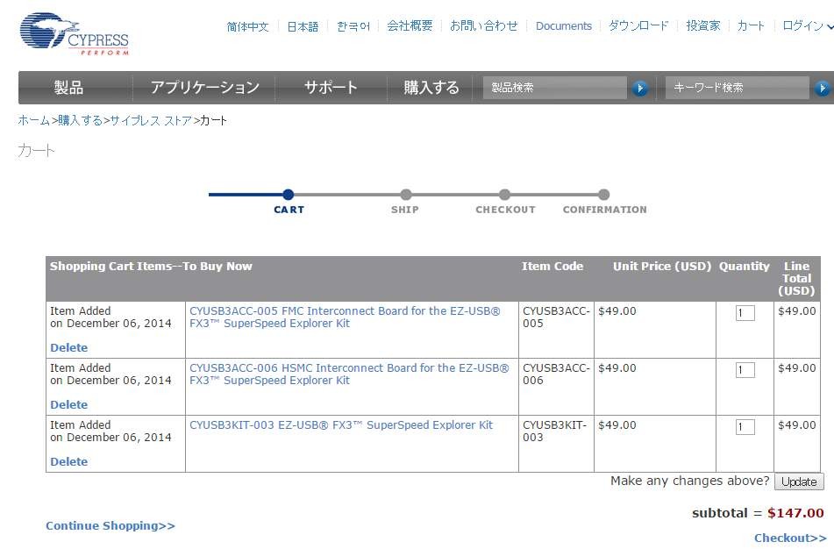Go to 購入する breadcrumb
The image size is (834, 549).
(x=80, y=120)
